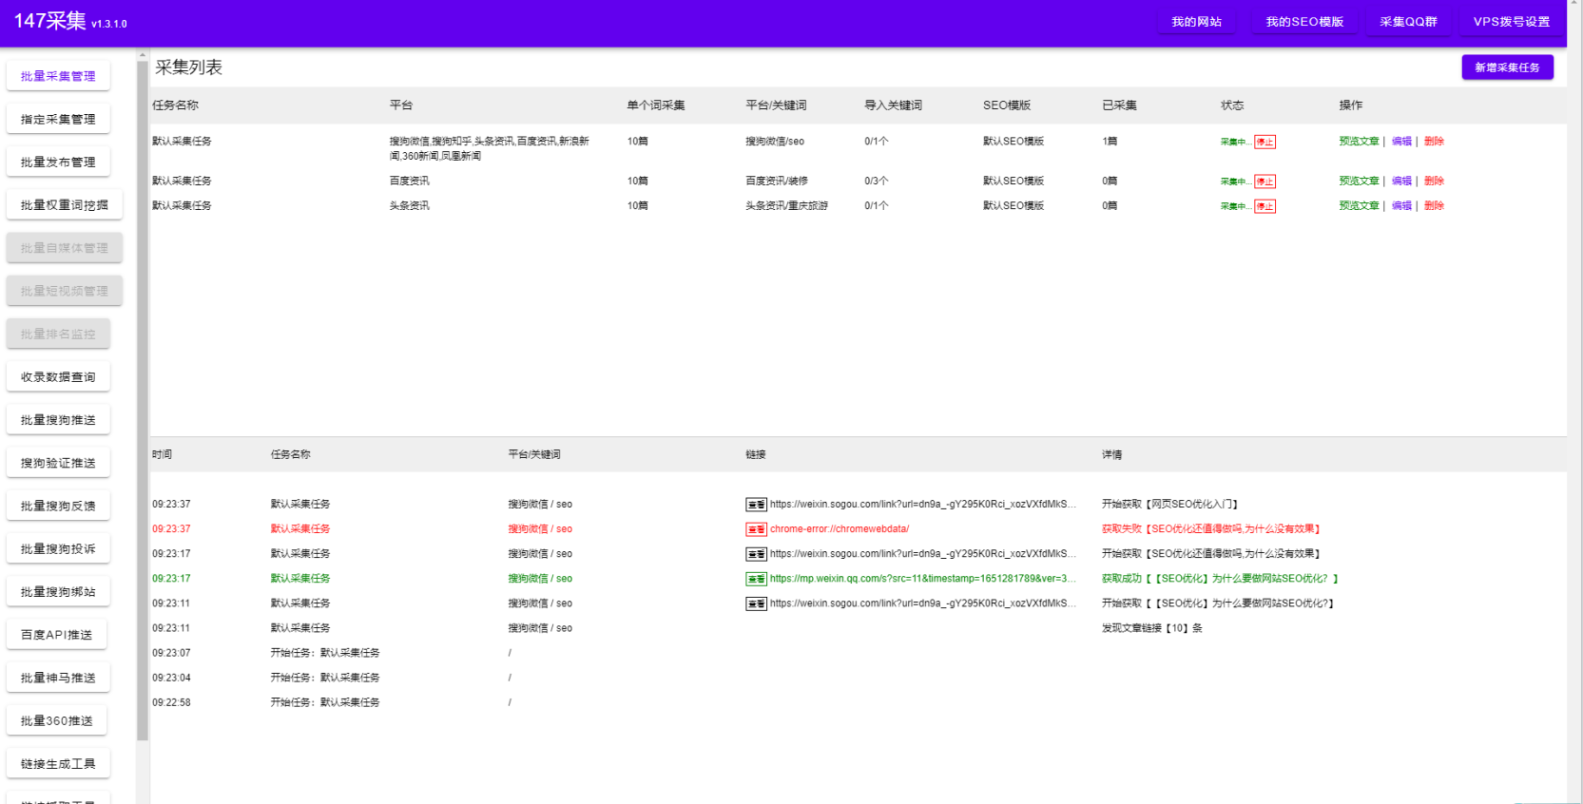Click the 查看 icon in the 网页SEO优化入门 log row

pos(756,505)
